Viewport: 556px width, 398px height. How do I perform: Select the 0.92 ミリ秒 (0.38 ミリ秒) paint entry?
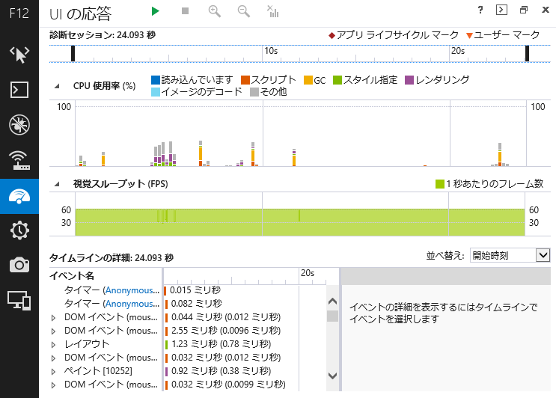click(222, 371)
